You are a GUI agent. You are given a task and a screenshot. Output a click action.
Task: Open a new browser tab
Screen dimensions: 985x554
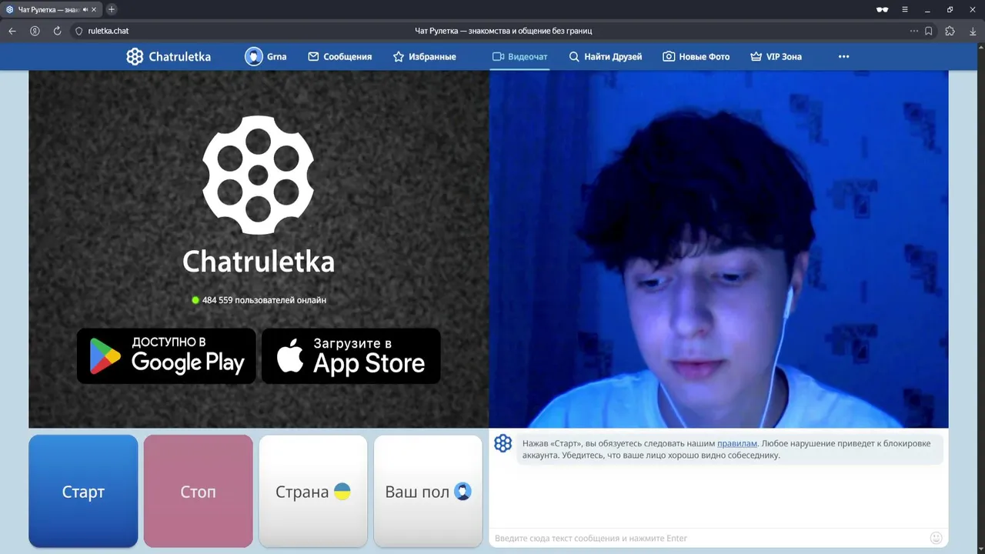click(112, 9)
